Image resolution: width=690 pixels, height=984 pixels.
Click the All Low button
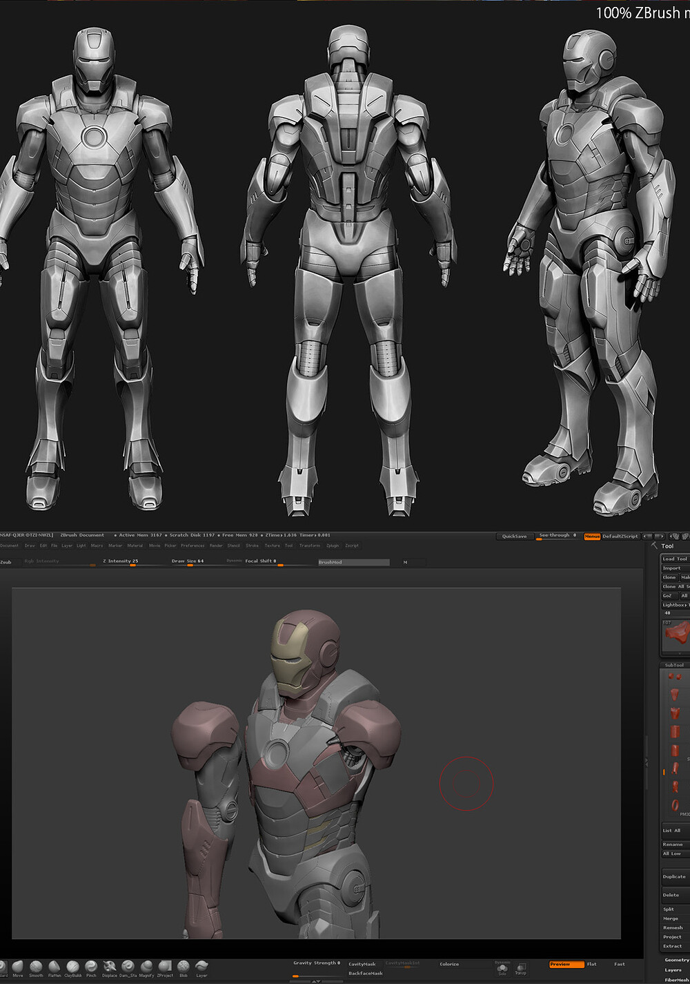point(675,853)
